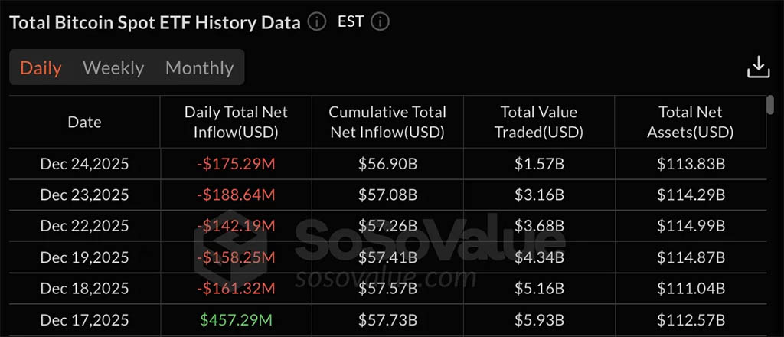Image resolution: width=784 pixels, height=337 pixels.
Task: Click the -$175.29M net inflow value
Action: pos(236,164)
